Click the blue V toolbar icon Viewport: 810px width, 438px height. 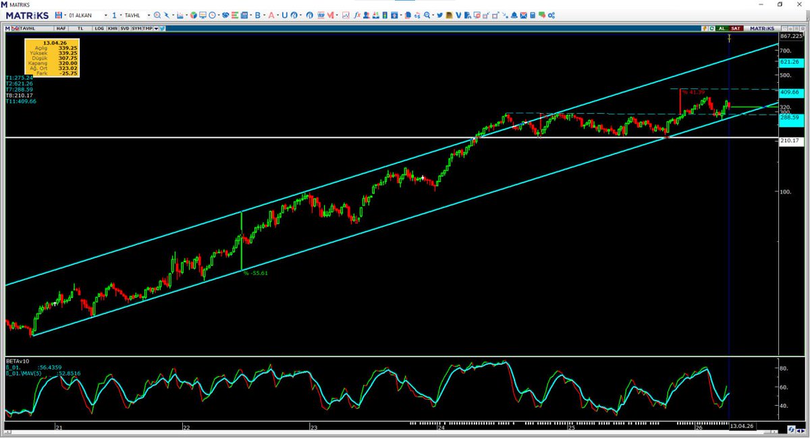[458, 15]
